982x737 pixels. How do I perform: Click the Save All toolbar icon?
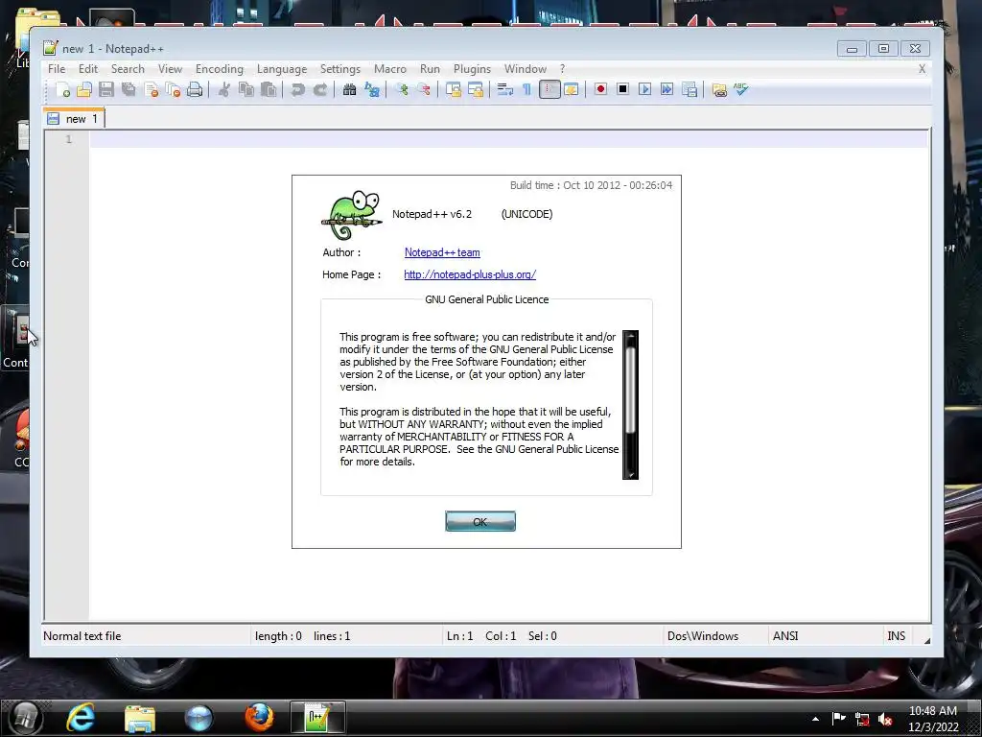click(x=129, y=89)
